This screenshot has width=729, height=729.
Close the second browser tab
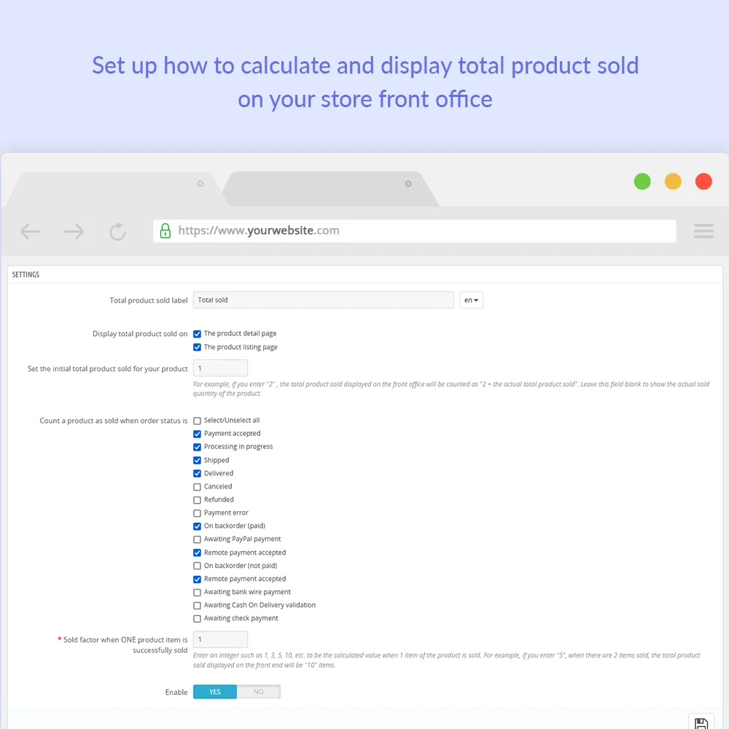point(408,184)
